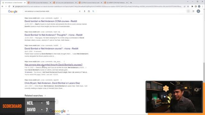This screenshot has width=205, height=115.
Task: Open 'Has anyone else struggled through David Bombal's courses?'
Action: click(53, 65)
